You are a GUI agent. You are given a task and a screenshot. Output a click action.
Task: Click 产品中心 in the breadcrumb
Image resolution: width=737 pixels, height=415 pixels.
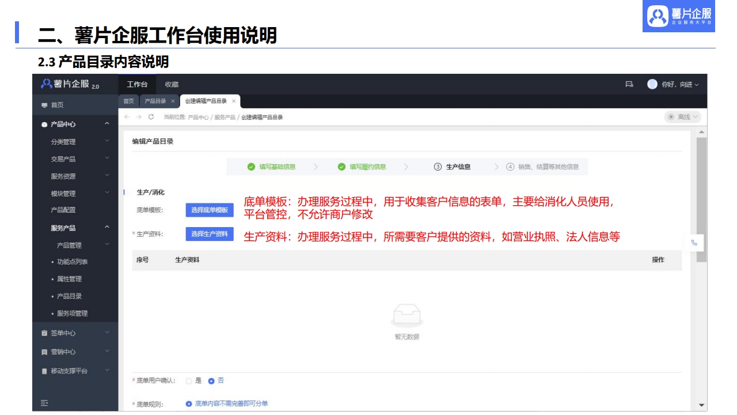198,117
